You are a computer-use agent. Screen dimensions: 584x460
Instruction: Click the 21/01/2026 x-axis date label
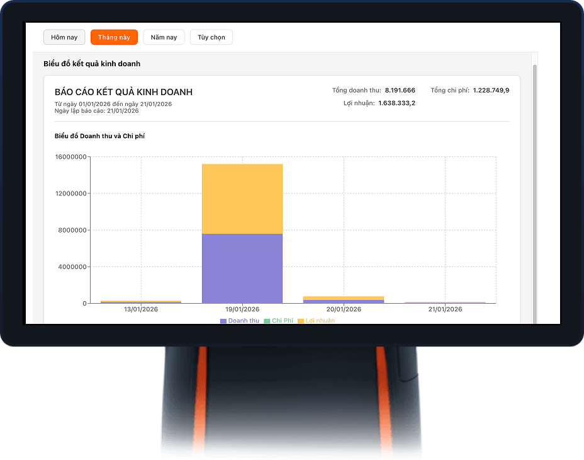(x=445, y=309)
